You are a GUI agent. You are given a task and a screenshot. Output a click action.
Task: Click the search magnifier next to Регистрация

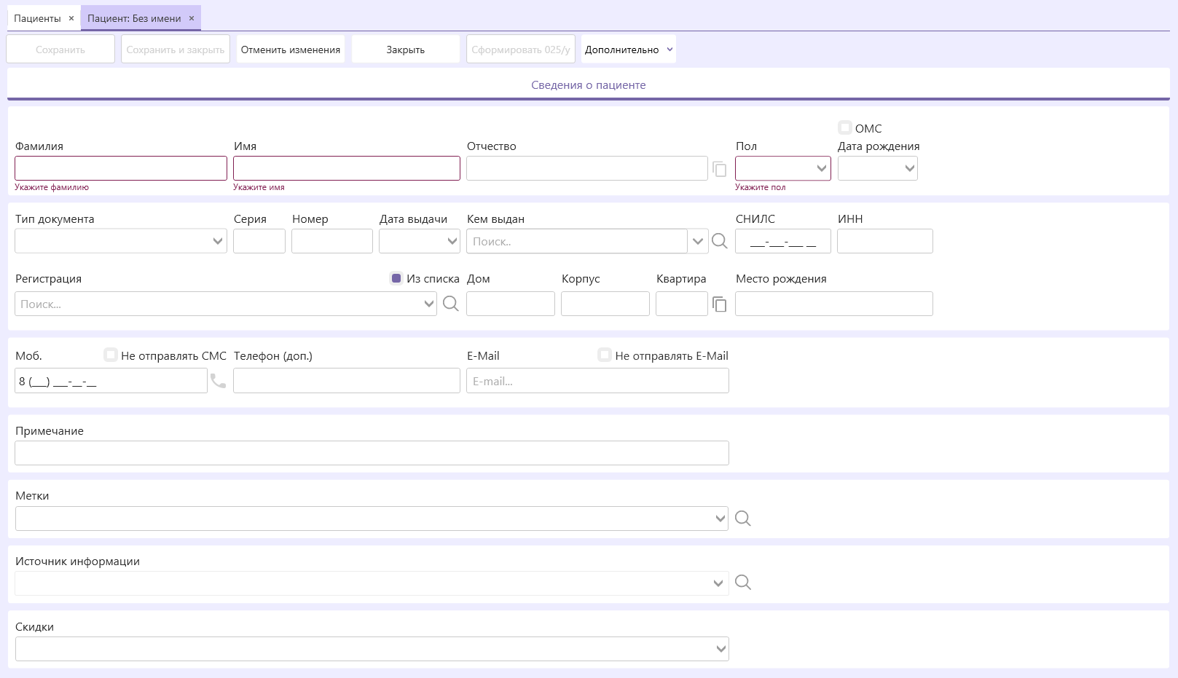451,304
